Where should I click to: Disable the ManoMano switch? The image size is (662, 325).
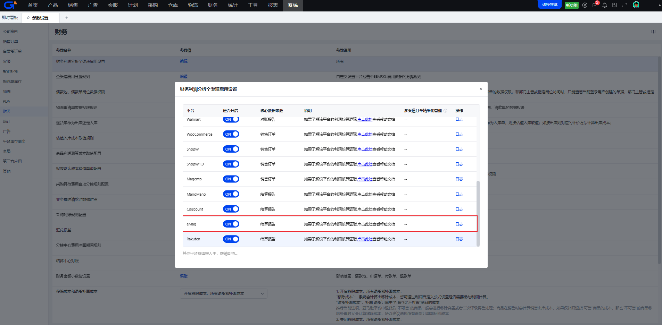[231, 194]
